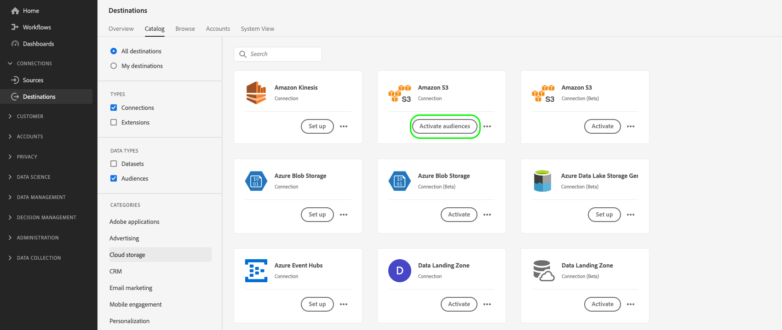Open the Email marketing category
Viewport: 782px width, 330px height.
coord(131,288)
